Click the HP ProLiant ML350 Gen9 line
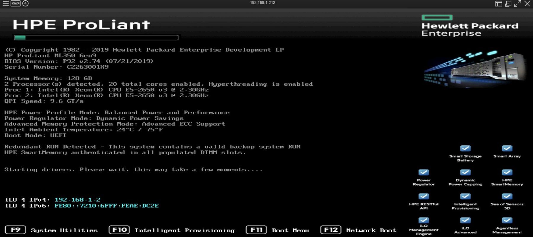533x237 pixels. (50, 56)
